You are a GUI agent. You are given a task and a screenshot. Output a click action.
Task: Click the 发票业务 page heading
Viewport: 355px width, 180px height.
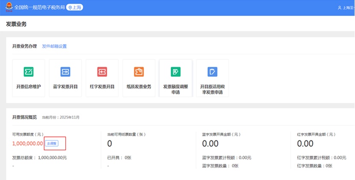pos(16,24)
